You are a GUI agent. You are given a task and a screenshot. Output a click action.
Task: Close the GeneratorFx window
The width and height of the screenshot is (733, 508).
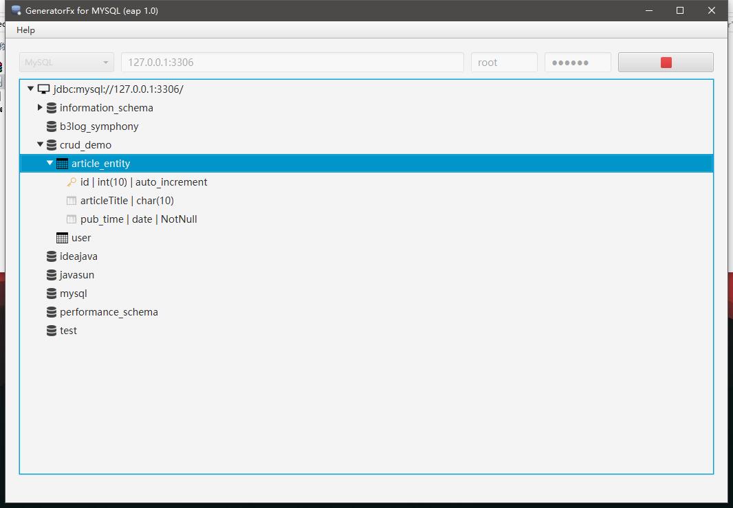pos(712,10)
